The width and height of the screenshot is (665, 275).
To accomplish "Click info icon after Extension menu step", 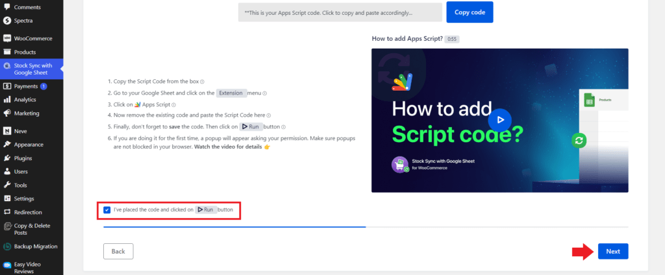I will [x=265, y=93].
